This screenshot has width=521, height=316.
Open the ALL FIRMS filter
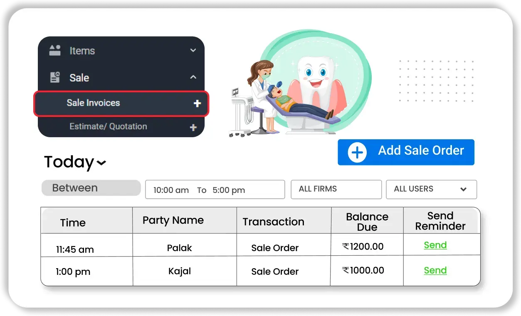[x=336, y=189]
